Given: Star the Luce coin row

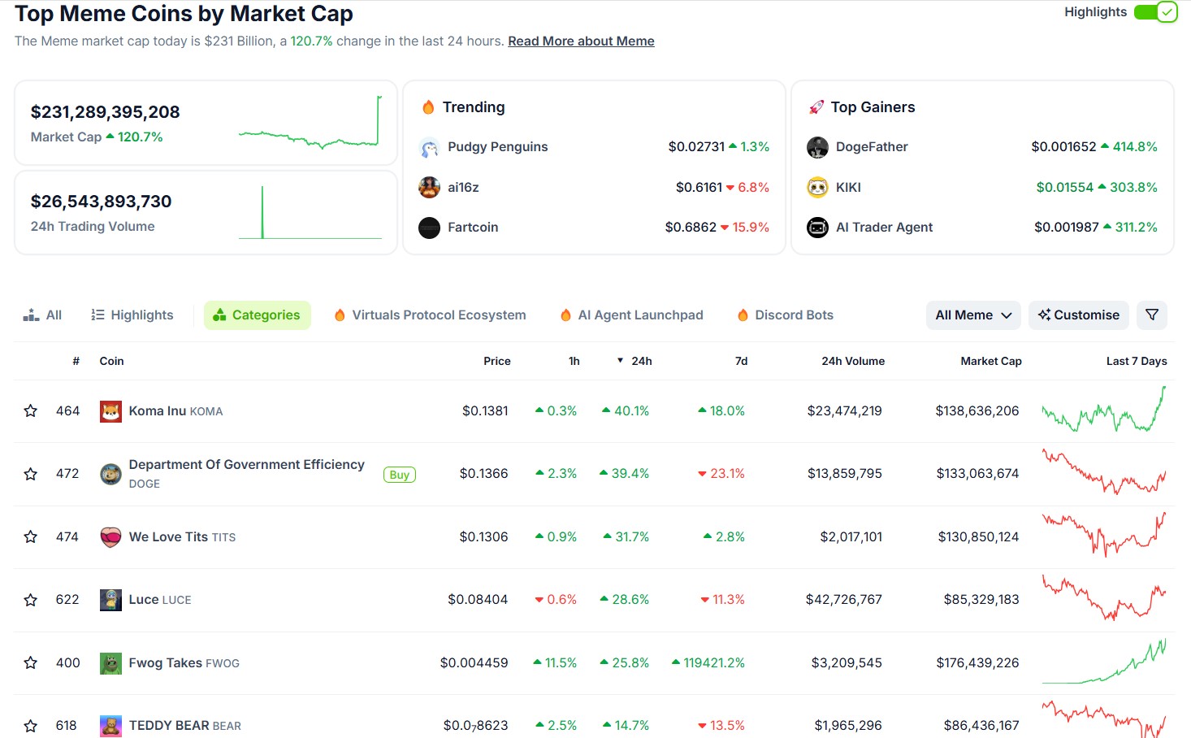Looking at the screenshot, I should coord(31,600).
